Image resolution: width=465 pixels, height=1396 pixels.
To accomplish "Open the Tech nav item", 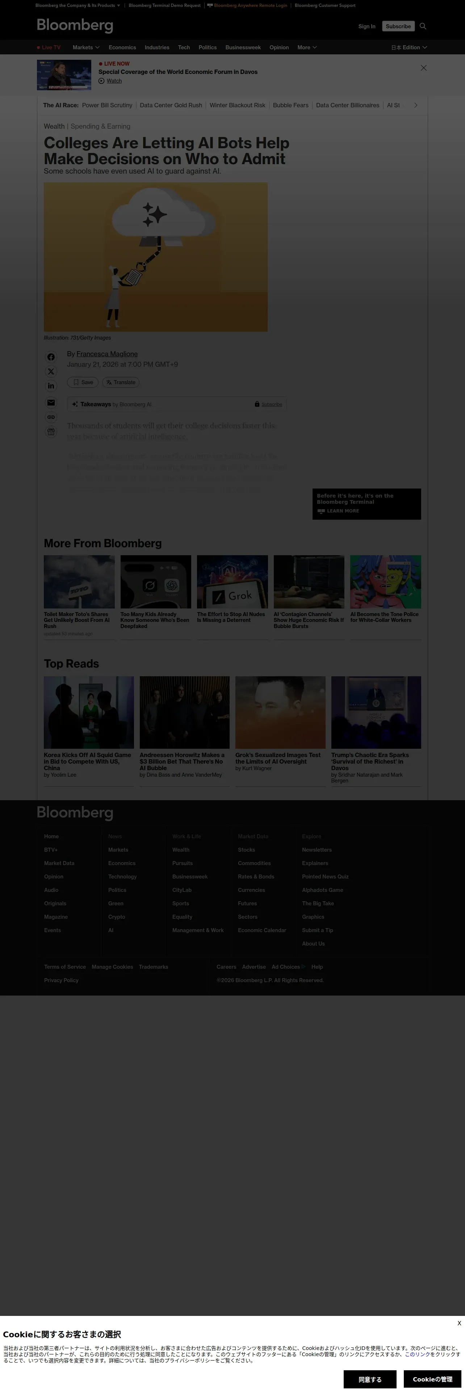I will pos(184,48).
